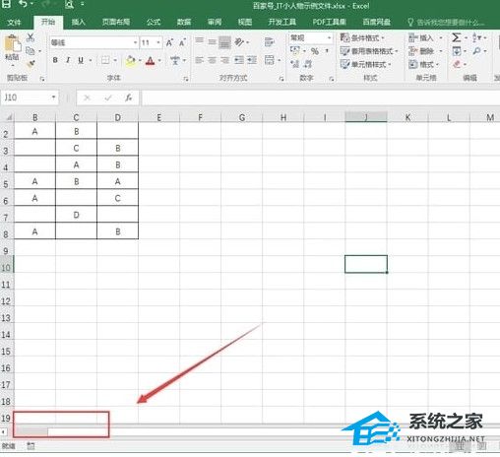This screenshot has width=500, height=457.
Task: Switch to the 插入 ribbon tab
Action: click(x=78, y=22)
